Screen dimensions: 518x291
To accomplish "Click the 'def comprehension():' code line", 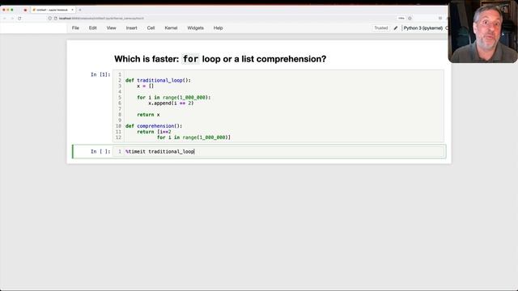I will (x=154, y=126).
